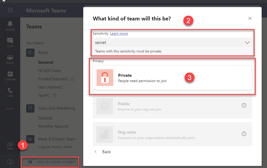Open the NC460 Sales channel
Screen dimensions: 267x168
pyautogui.click(x=49, y=71)
